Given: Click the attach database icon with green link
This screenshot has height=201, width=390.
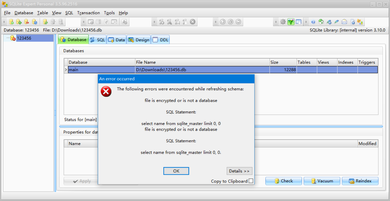Looking at the screenshot, I should pyautogui.click(x=45, y=22).
